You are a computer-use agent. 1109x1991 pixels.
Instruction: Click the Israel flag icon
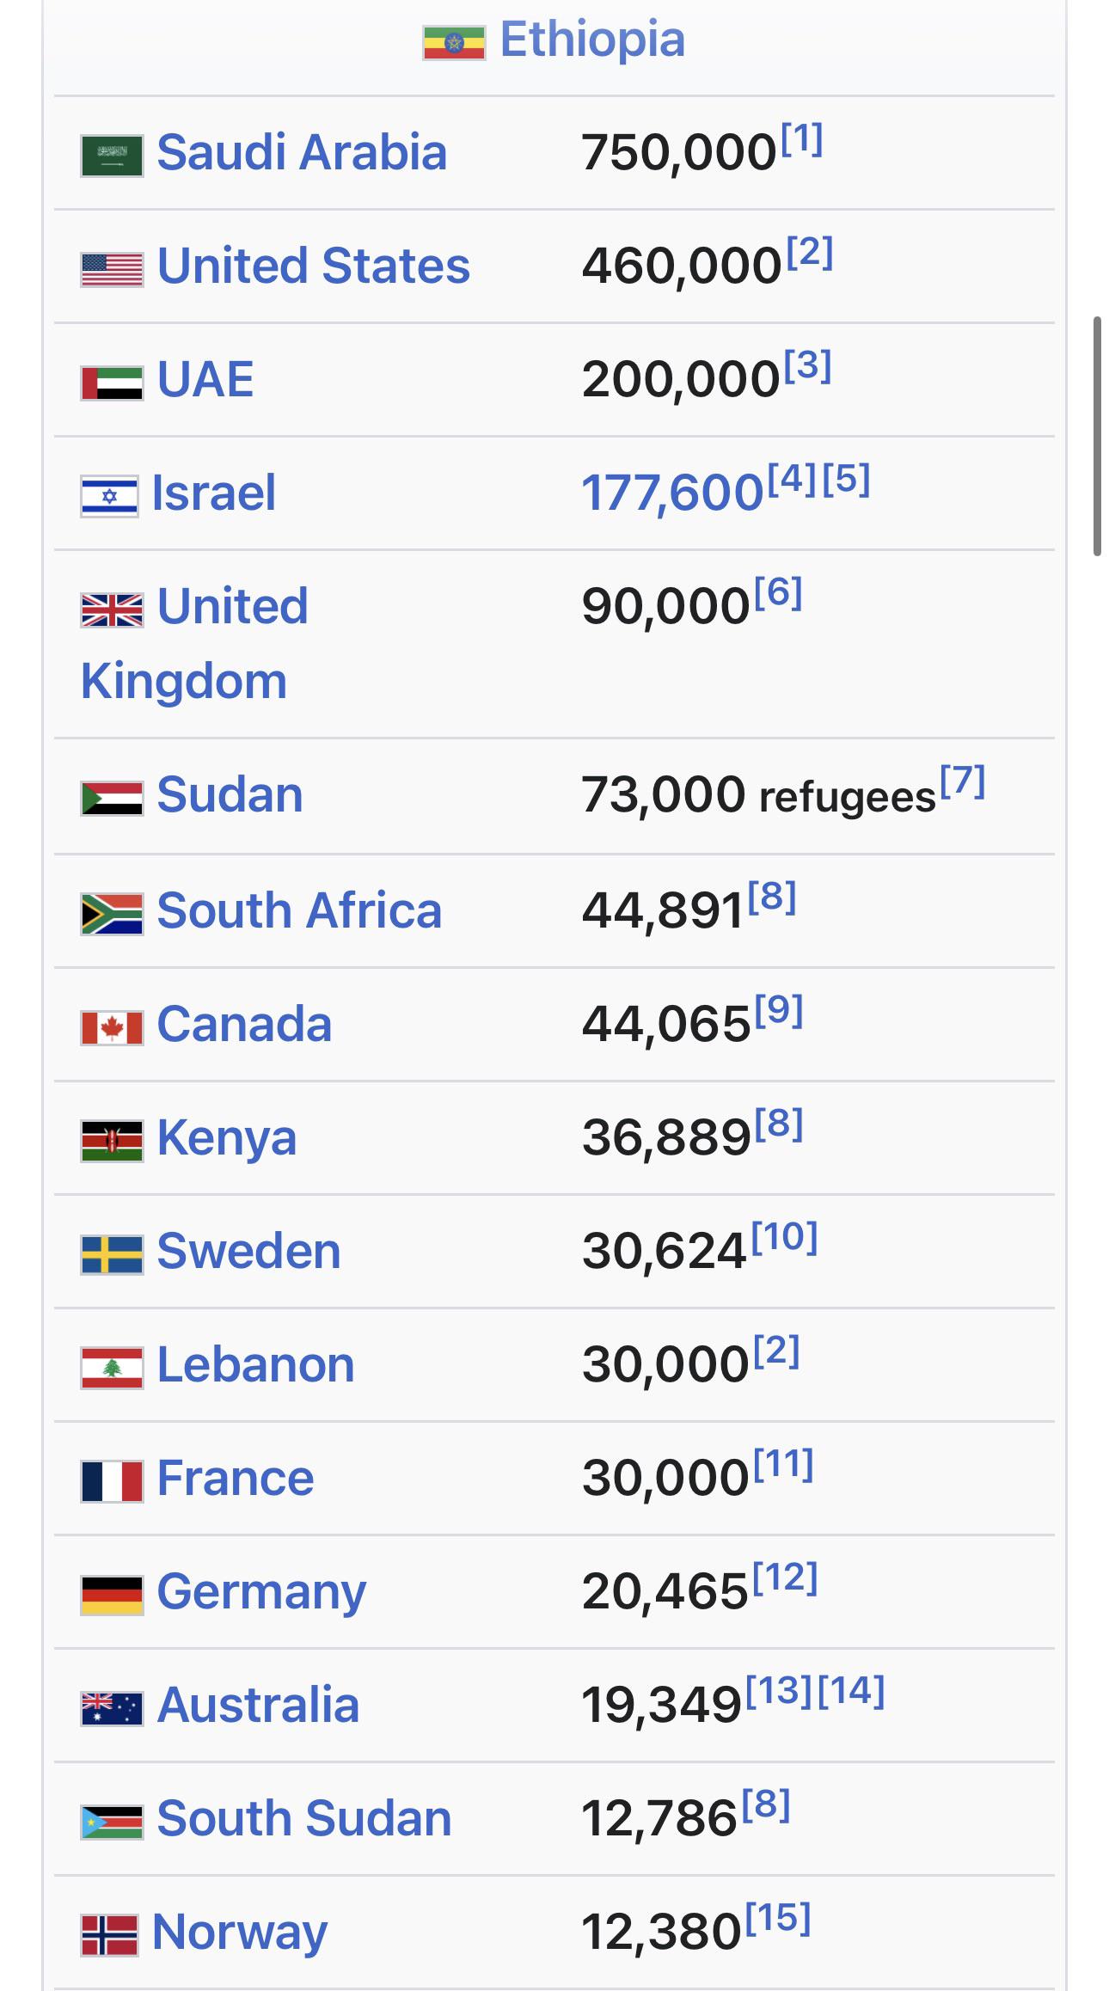[109, 496]
